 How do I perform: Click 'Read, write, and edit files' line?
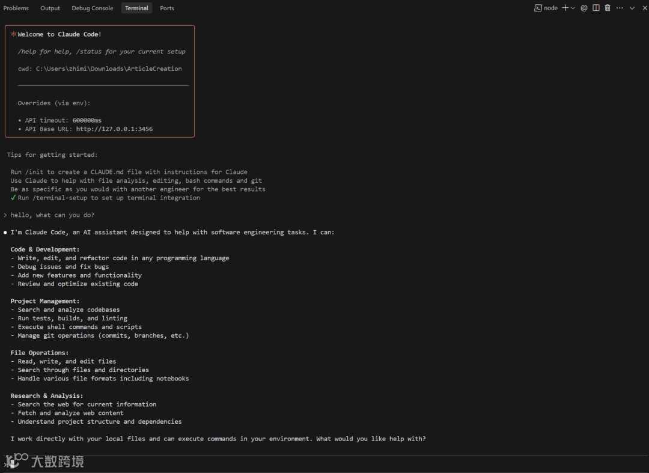[x=63, y=362]
